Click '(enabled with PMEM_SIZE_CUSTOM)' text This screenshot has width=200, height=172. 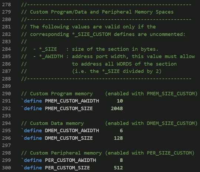point(151,94)
